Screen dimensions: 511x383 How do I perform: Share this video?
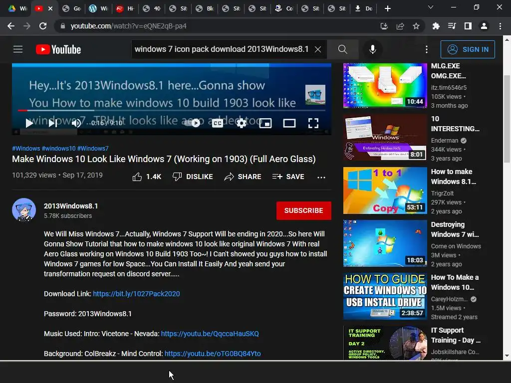point(243,177)
